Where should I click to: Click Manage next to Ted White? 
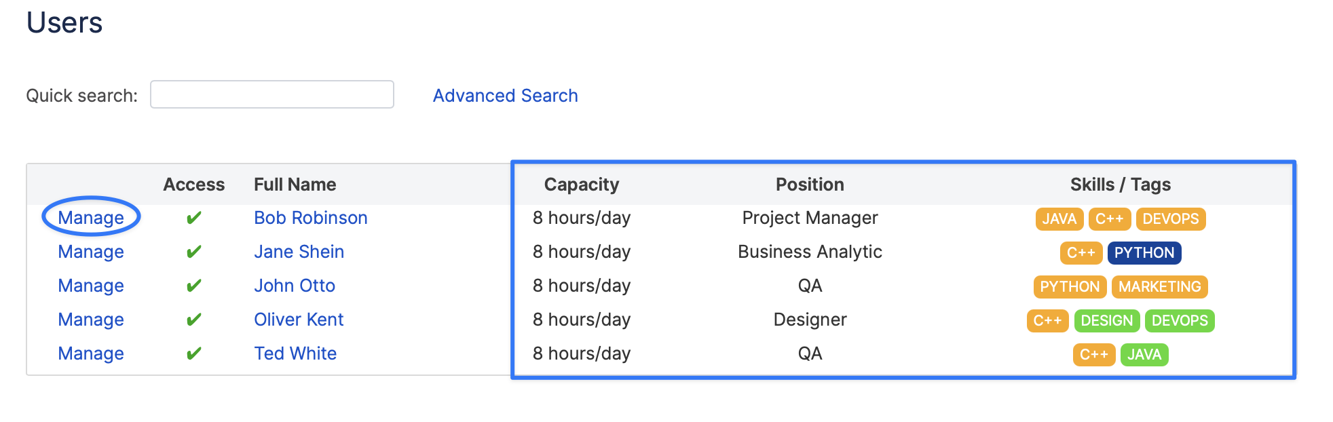pos(91,353)
